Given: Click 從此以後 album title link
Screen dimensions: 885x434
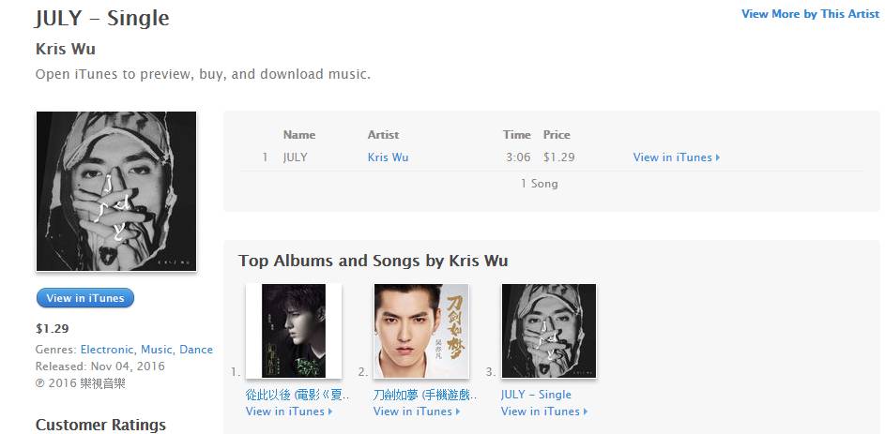Looking at the screenshot, I should [x=298, y=395].
